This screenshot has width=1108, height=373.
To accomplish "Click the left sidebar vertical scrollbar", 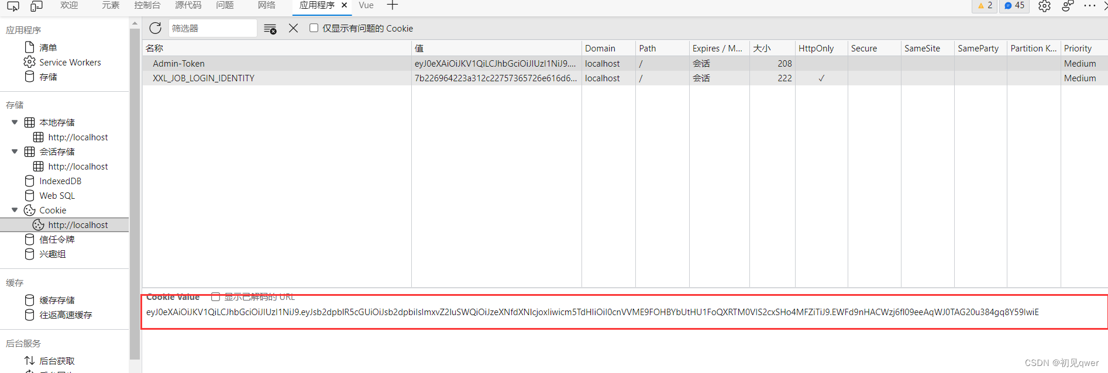I will pos(135,193).
